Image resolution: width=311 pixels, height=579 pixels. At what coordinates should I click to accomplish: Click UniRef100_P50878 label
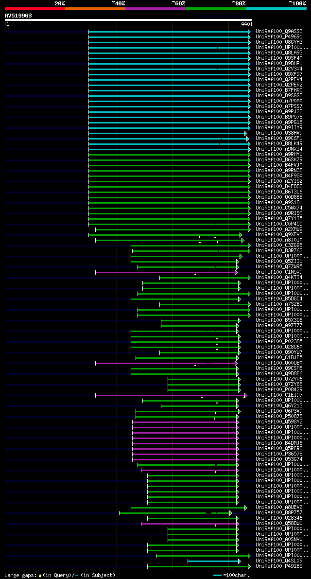point(279,417)
